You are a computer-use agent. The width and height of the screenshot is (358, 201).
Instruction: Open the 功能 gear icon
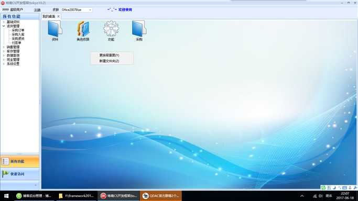pyautogui.click(x=111, y=29)
